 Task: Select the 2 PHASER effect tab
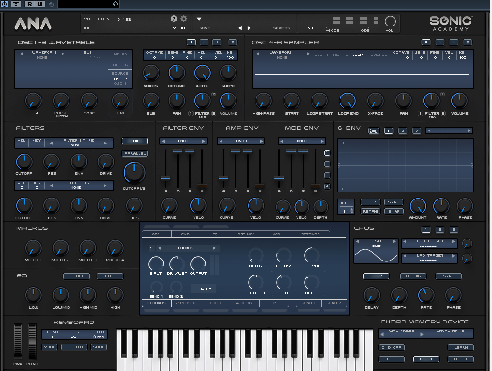click(186, 303)
